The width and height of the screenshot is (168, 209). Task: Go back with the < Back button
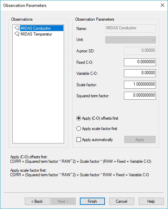(x=37, y=201)
